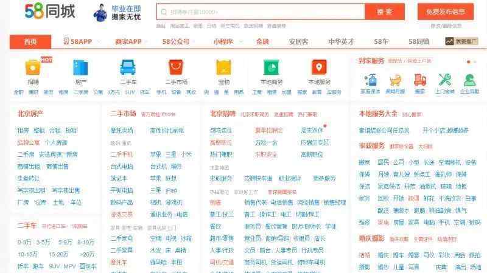The image size is (487, 273).
Task: Click 短租 under 北京房产
Action: click(71, 131)
